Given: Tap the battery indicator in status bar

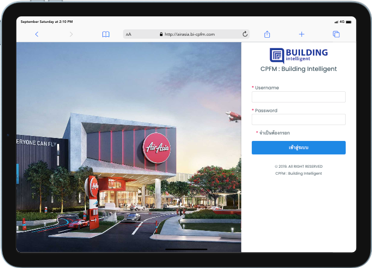Looking at the screenshot, I should [349, 22].
